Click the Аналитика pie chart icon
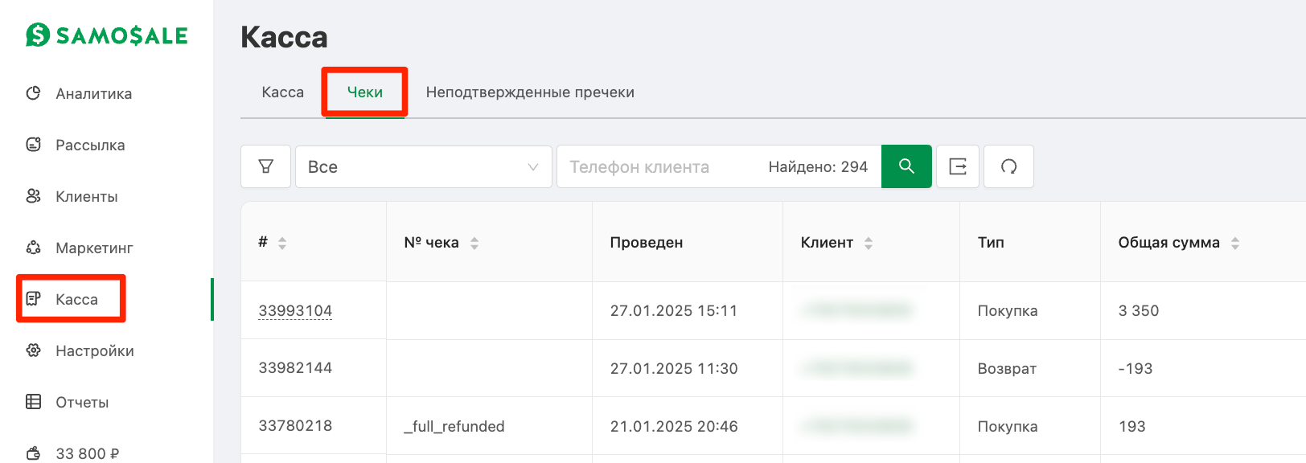The width and height of the screenshot is (1306, 463). [x=34, y=93]
